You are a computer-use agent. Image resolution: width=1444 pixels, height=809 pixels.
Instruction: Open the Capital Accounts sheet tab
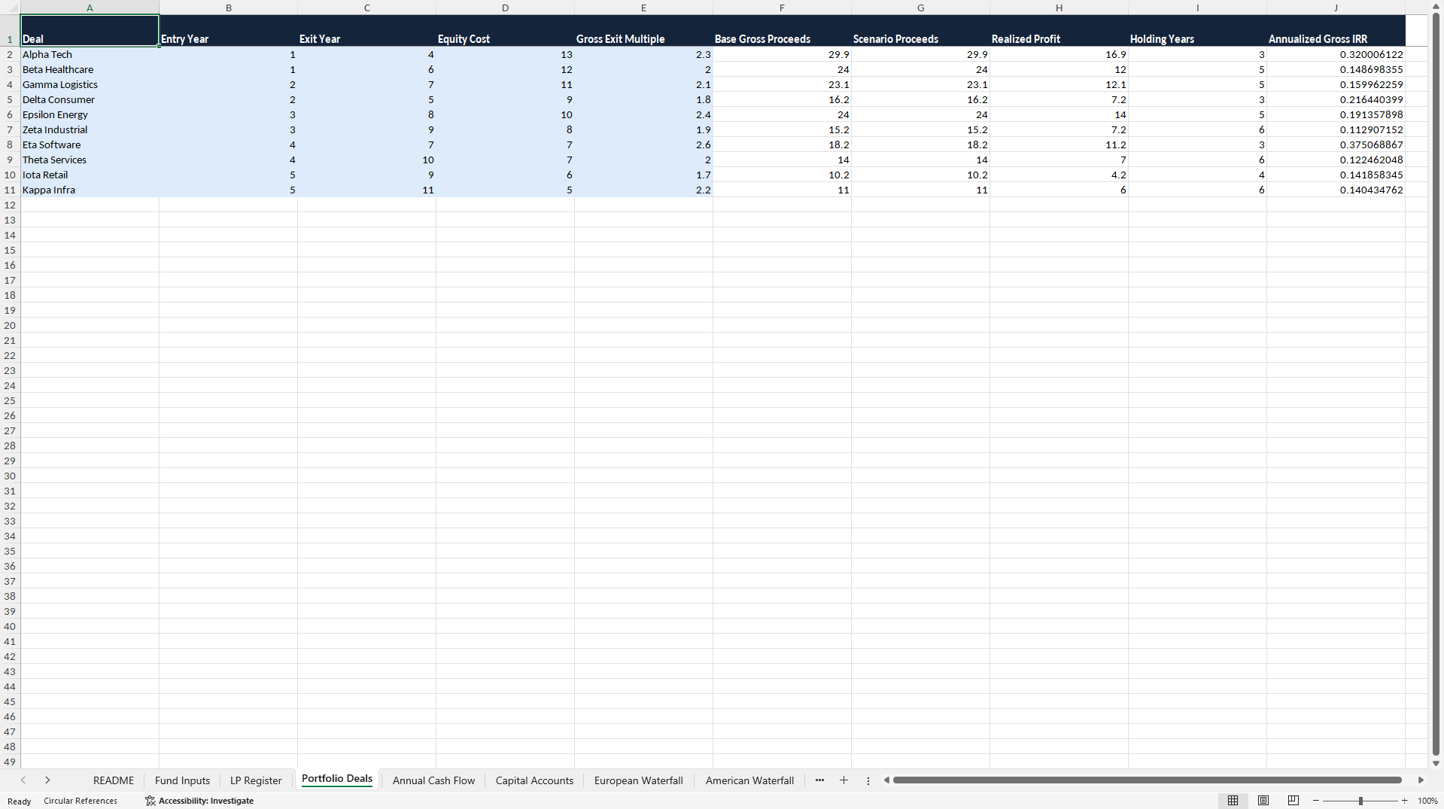pyautogui.click(x=534, y=780)
